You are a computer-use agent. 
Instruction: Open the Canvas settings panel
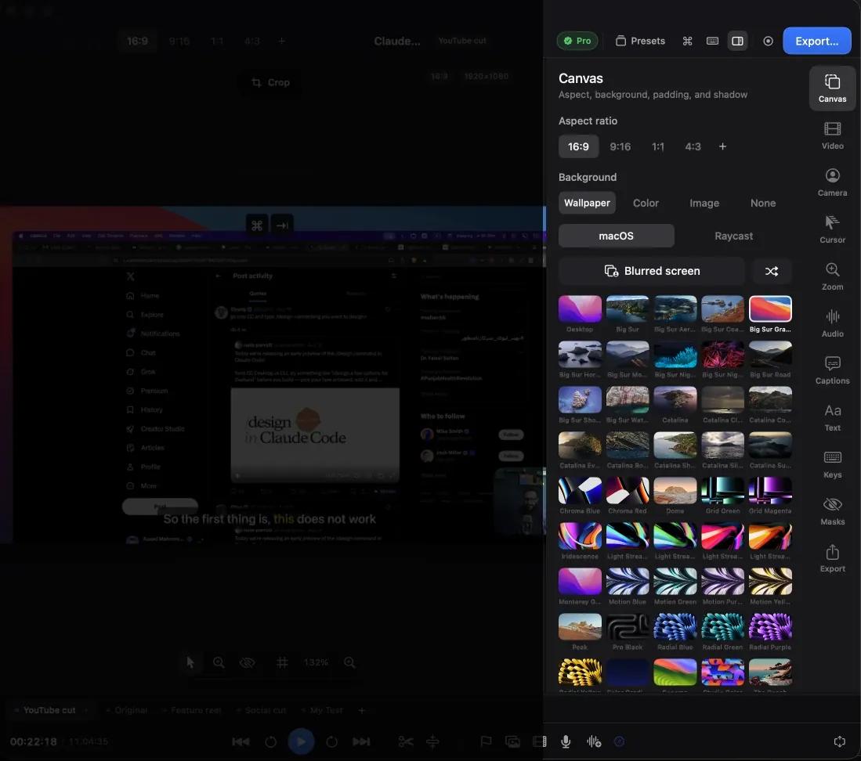pos(832,88)
